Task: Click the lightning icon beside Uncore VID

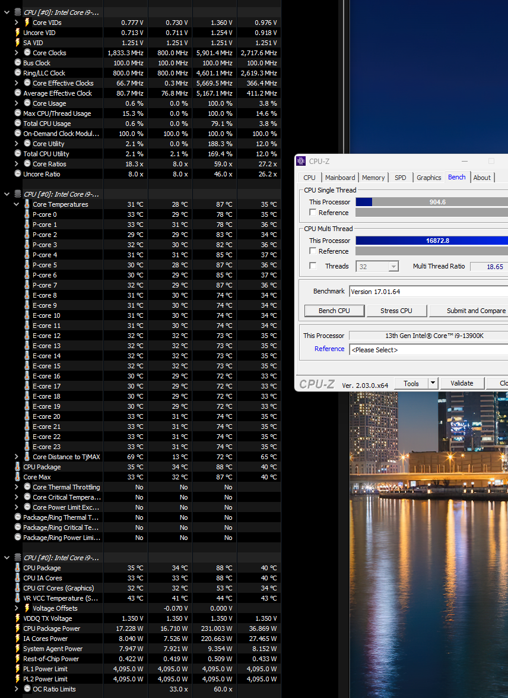Action: pos(18,33)
